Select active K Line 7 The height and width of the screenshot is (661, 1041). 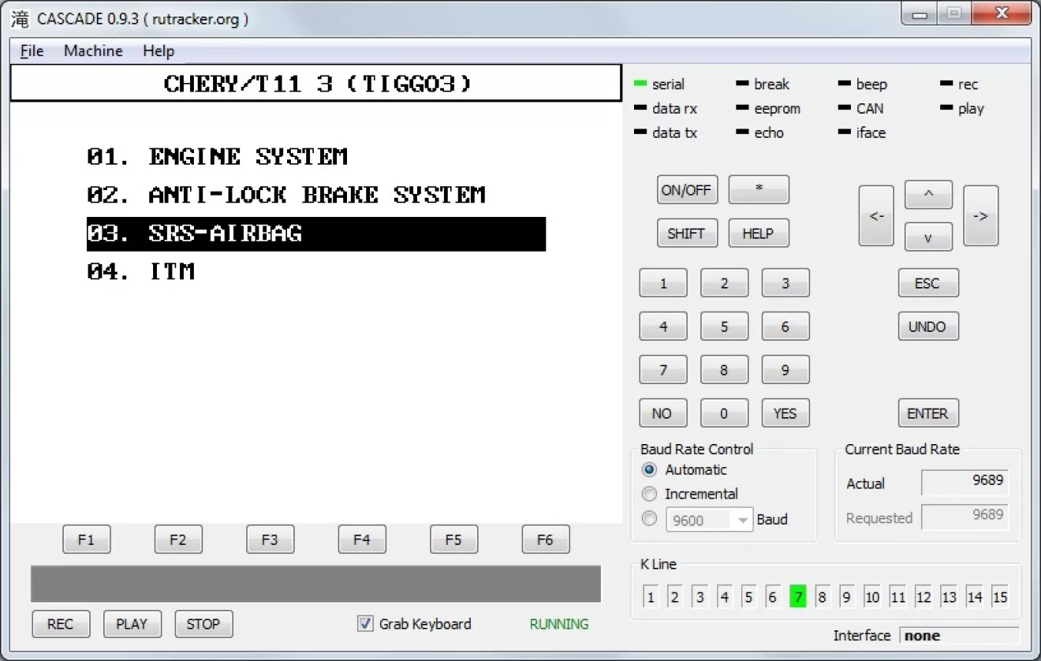tap(798, 597)
